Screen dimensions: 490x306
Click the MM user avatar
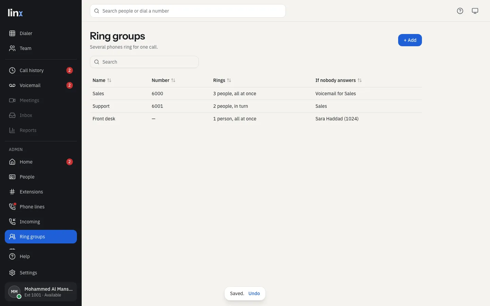14,292
